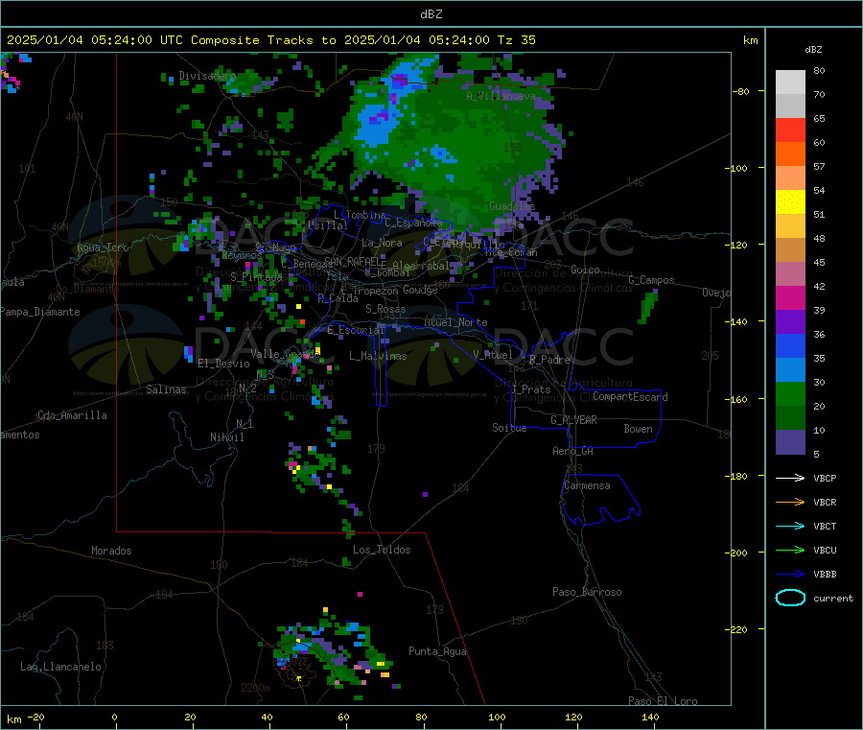Click the 'Salinas' map label
This screenshot has height=730, width=863.
pos(166,389)
